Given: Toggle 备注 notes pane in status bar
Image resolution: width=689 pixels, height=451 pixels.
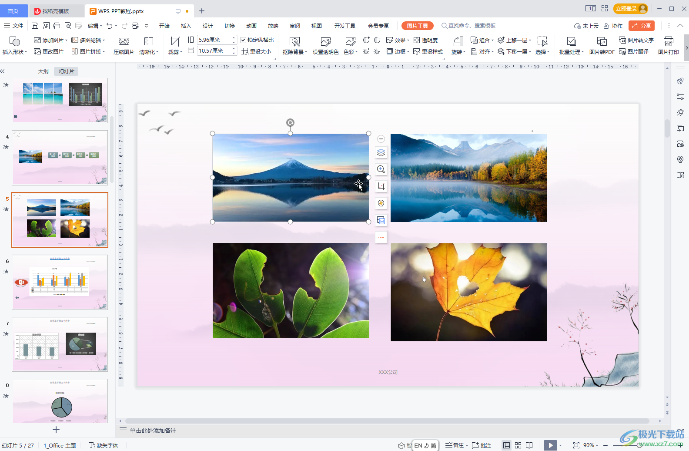Looking at the screenshot, I should pos(457,445).
